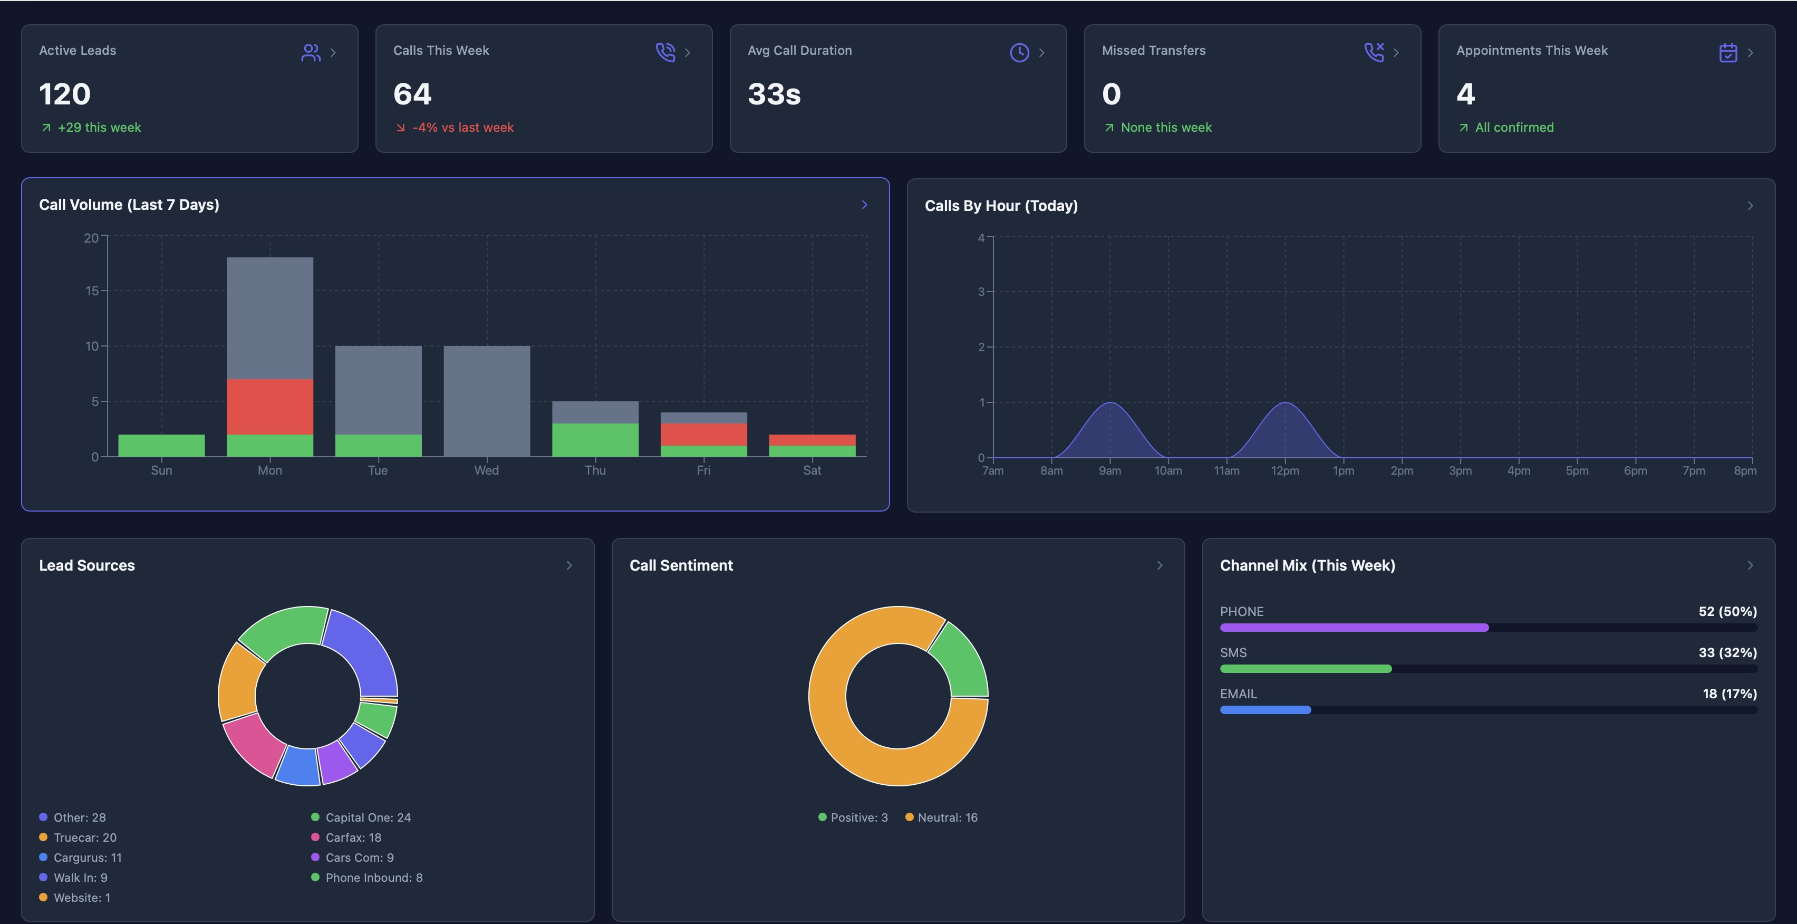Click the pink Carfax segment in Lead Sources donut
This screenshot has width=1797, height=924.
coord(254,745)
